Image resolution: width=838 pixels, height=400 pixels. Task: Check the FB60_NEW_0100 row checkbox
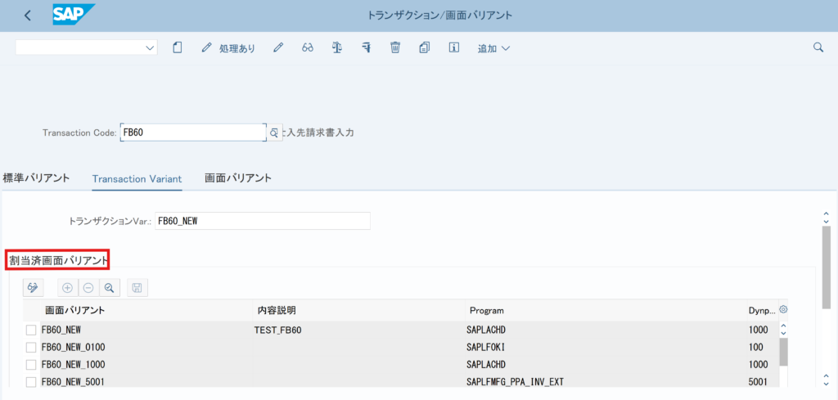(31, 348)
